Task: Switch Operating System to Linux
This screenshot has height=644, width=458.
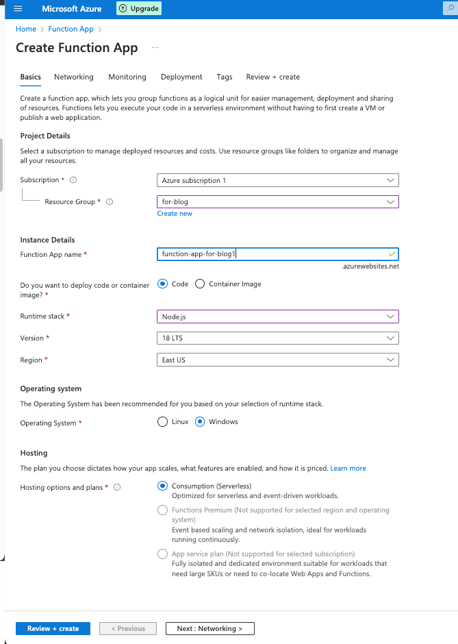Action: [x=162, y=421]
